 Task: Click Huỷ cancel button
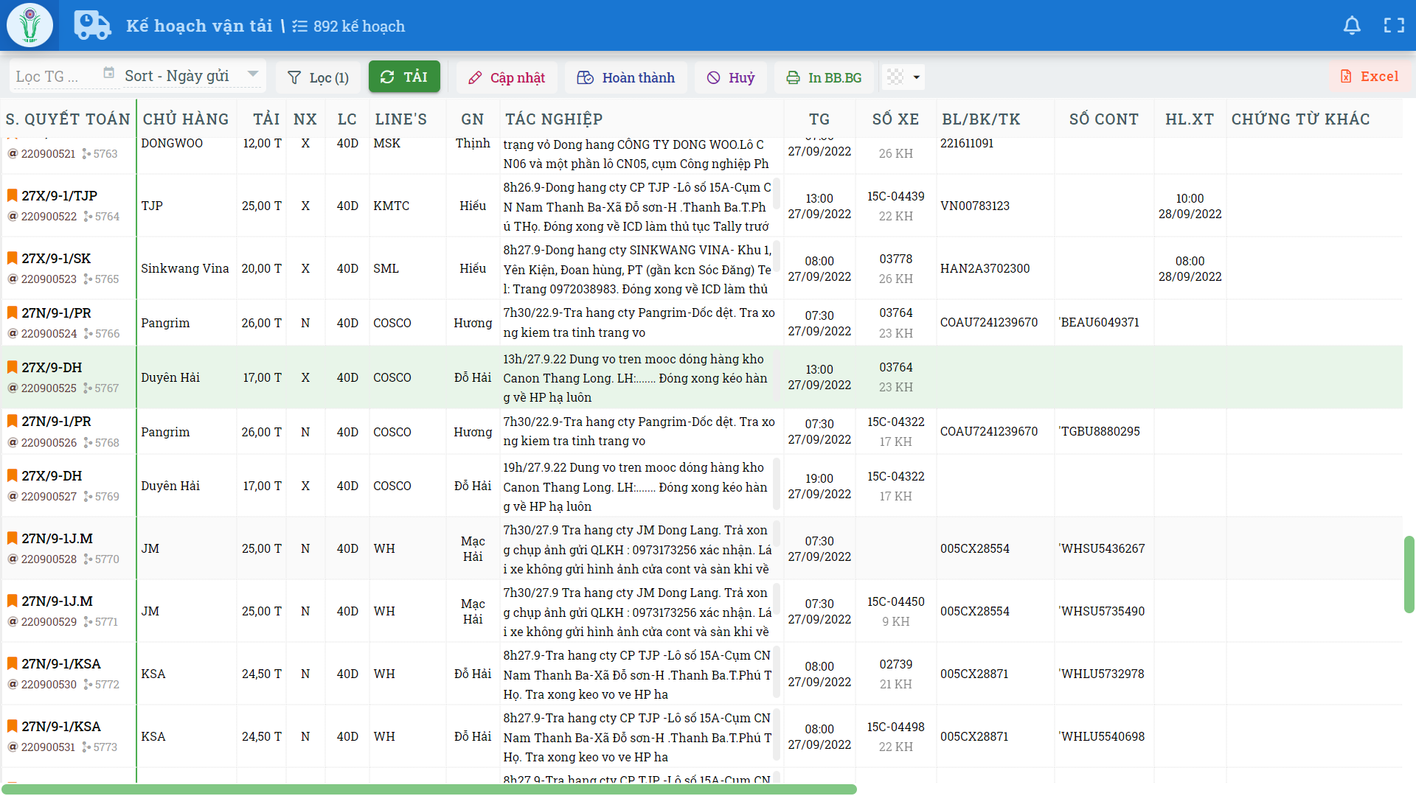(x=730, y=77)
